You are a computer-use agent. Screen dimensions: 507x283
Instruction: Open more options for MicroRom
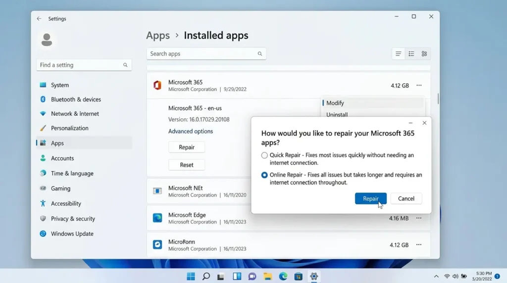pyautogui.click(x=419, y=244)
